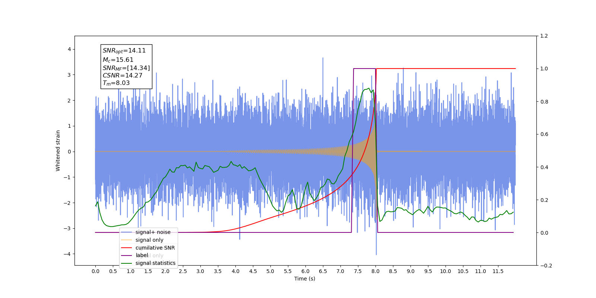Viewport: 596px width, 298px height.
Task: Click the 'Whitened strain' y-axis label
Action: [x=58, y=150]
